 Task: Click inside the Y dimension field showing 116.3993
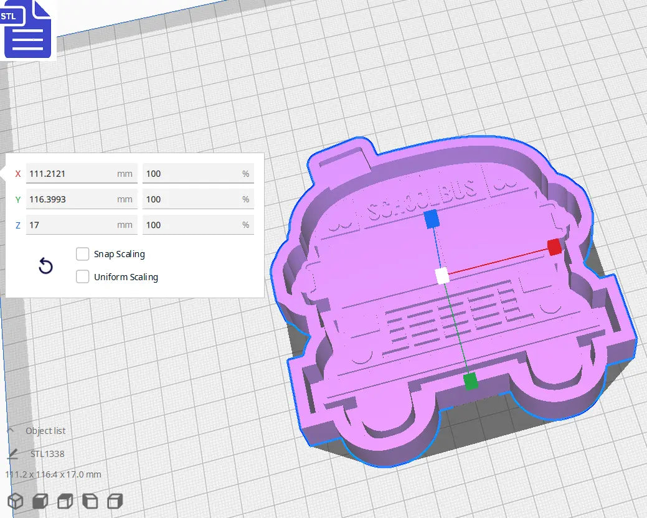point(81,199)
